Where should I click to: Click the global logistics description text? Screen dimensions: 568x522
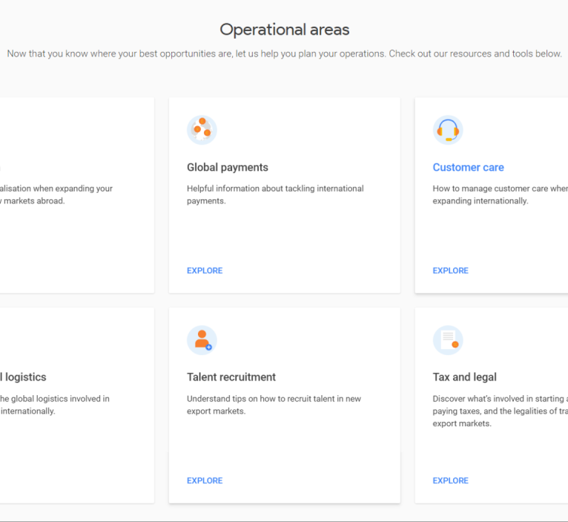tap(54, 405)
